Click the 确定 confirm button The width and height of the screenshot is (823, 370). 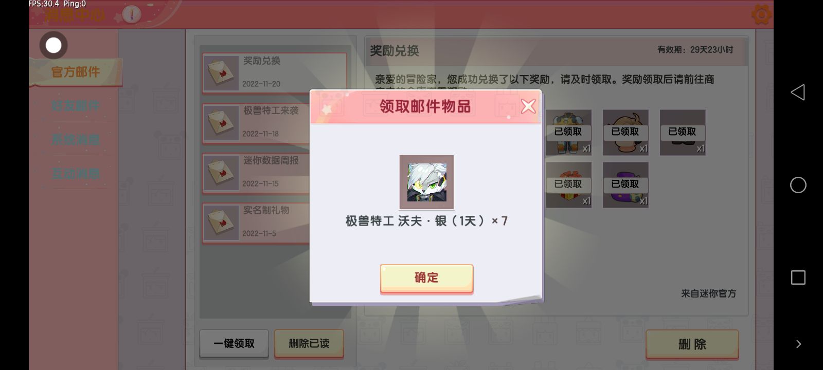426,279
